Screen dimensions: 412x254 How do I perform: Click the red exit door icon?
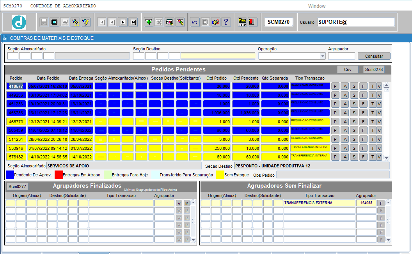click(x=252, y=22)
